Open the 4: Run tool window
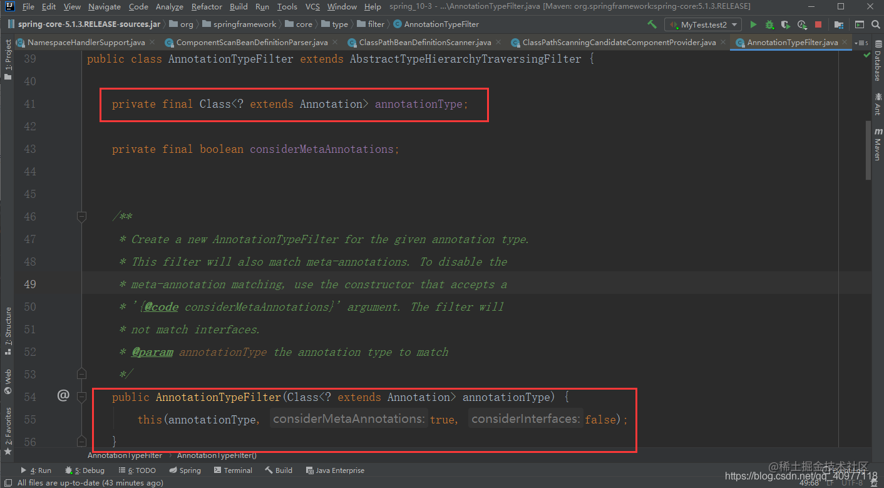Viewport: 884px width, 488px height. point(36,470)
